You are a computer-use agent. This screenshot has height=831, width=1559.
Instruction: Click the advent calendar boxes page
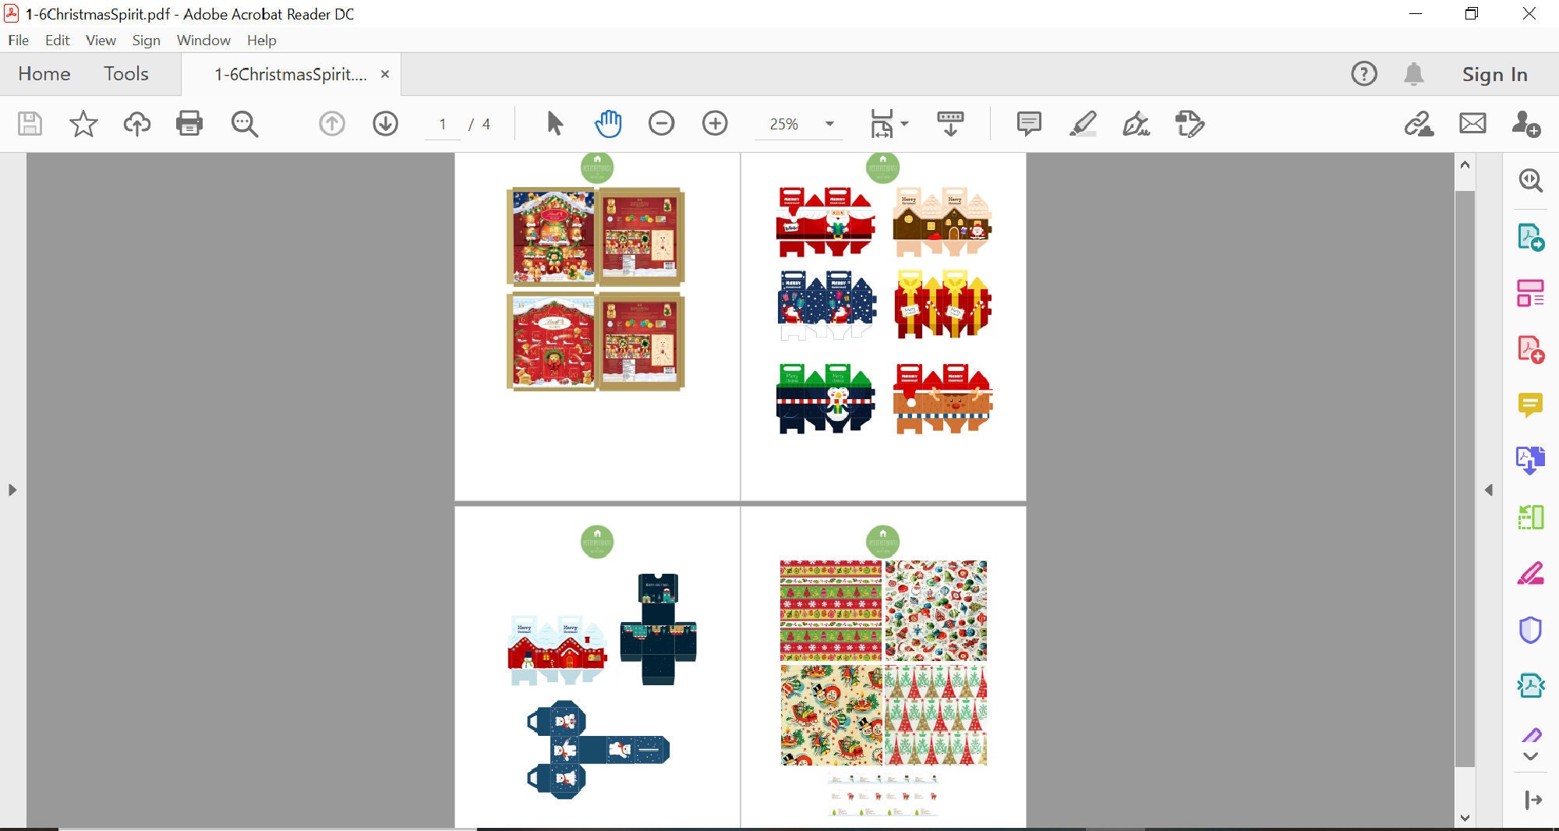coord(597,327)
